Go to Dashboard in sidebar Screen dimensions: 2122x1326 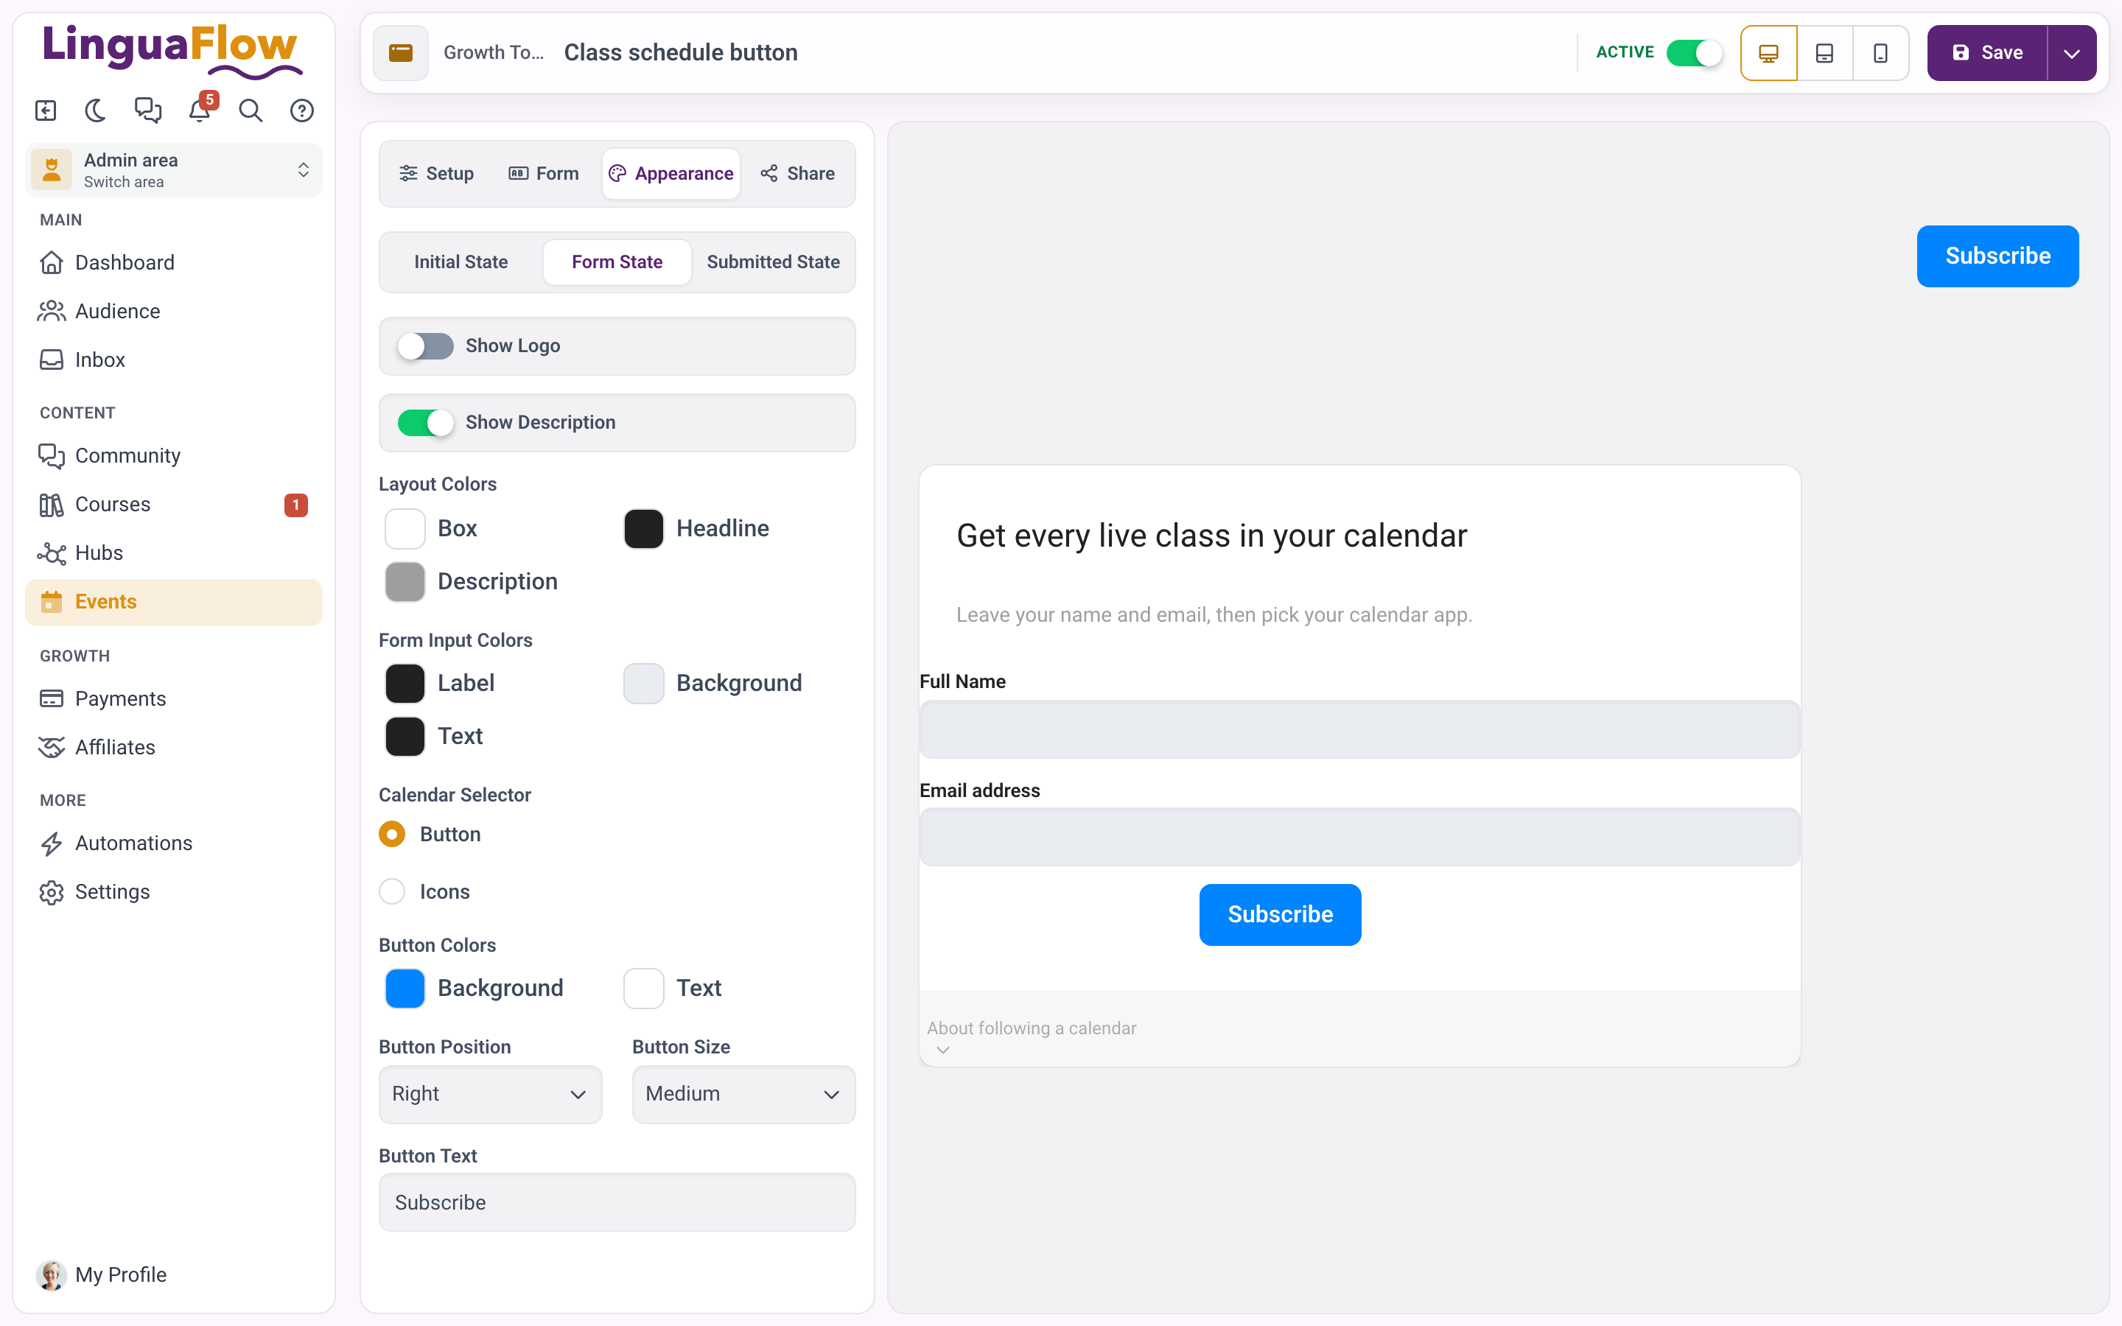point(174,262)
